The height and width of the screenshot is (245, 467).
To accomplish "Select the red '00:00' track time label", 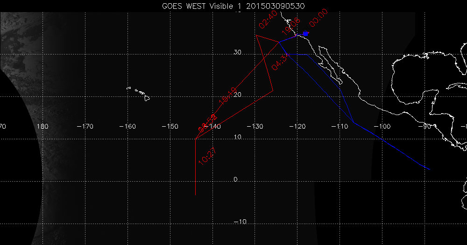I will [x=318, y=18].
